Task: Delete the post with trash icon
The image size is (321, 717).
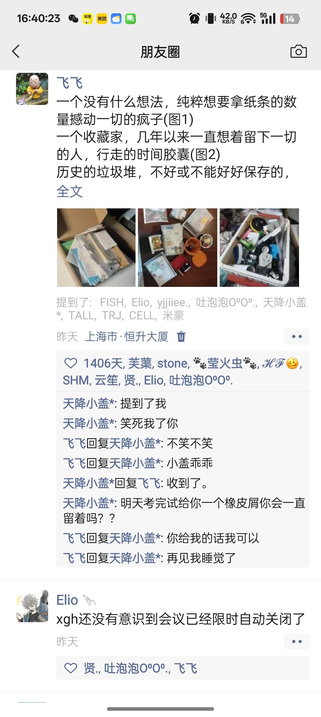Action: (x=181, y=337)
